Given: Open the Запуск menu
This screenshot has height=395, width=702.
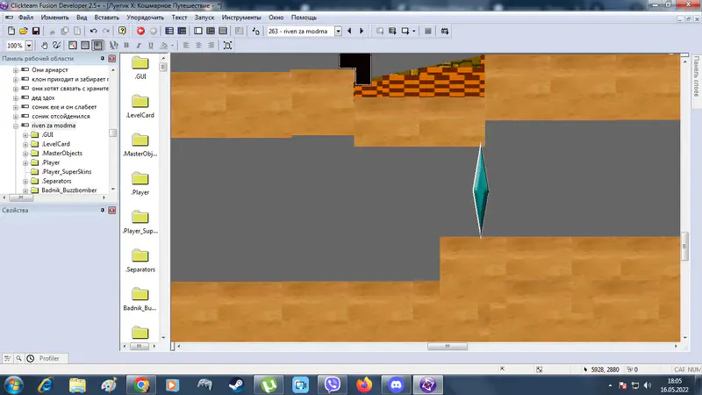Looking at the screenshot, I should pyautogui.click(x=204, y=18).
